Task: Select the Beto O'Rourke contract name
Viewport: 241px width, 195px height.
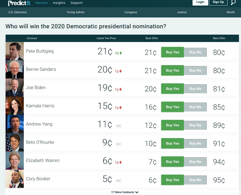Action: (40, 142)
